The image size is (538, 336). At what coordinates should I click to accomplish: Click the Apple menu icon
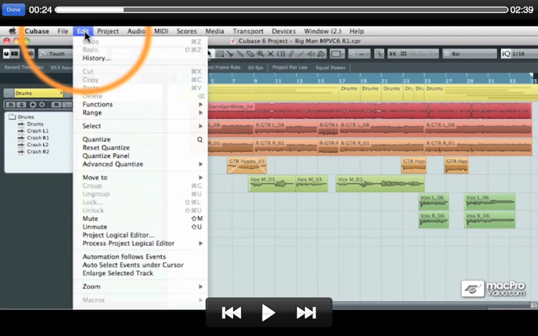[12, 31]
